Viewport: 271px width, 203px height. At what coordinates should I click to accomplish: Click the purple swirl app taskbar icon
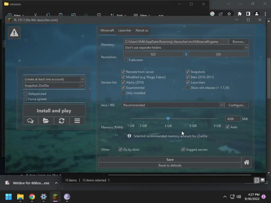[67, 197]
